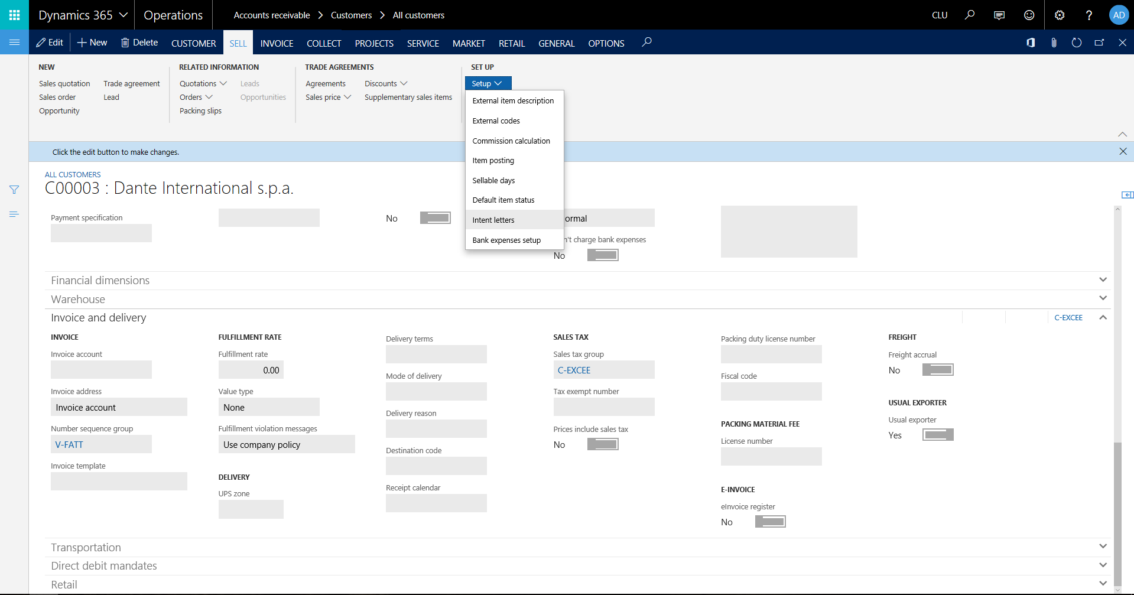Image resolution: width=1134 pixels, height=595 pixels.
Task: Select Bank expenses setup menu item
Action: tap(515, 240)
